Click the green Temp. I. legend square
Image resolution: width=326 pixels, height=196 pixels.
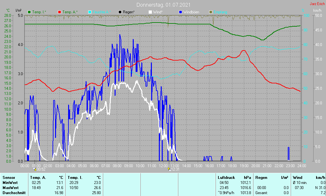(x=29, y=12)
